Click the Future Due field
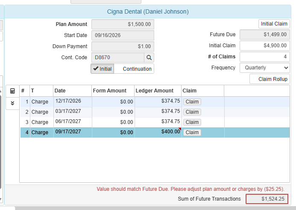This screenshot has height=210, width=296. (265, 35)
